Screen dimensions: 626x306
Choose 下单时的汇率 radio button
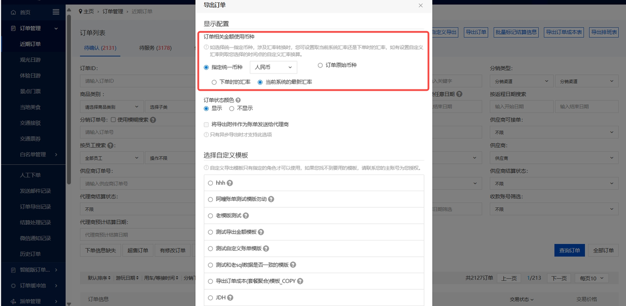coord(214,82)
